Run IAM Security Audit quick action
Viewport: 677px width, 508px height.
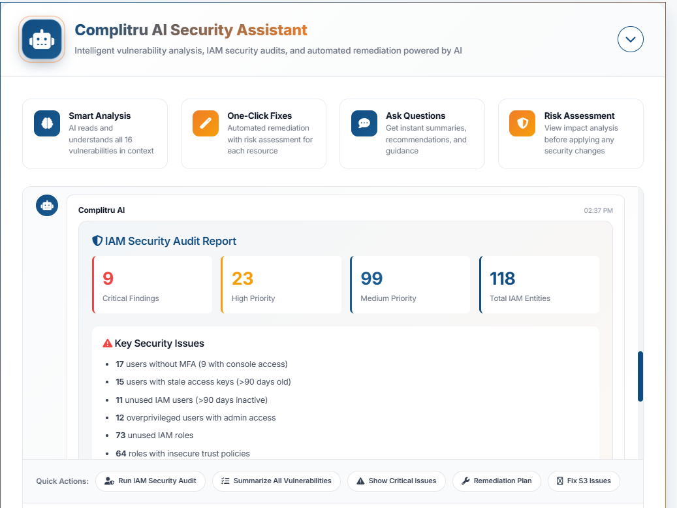point(150,481)
